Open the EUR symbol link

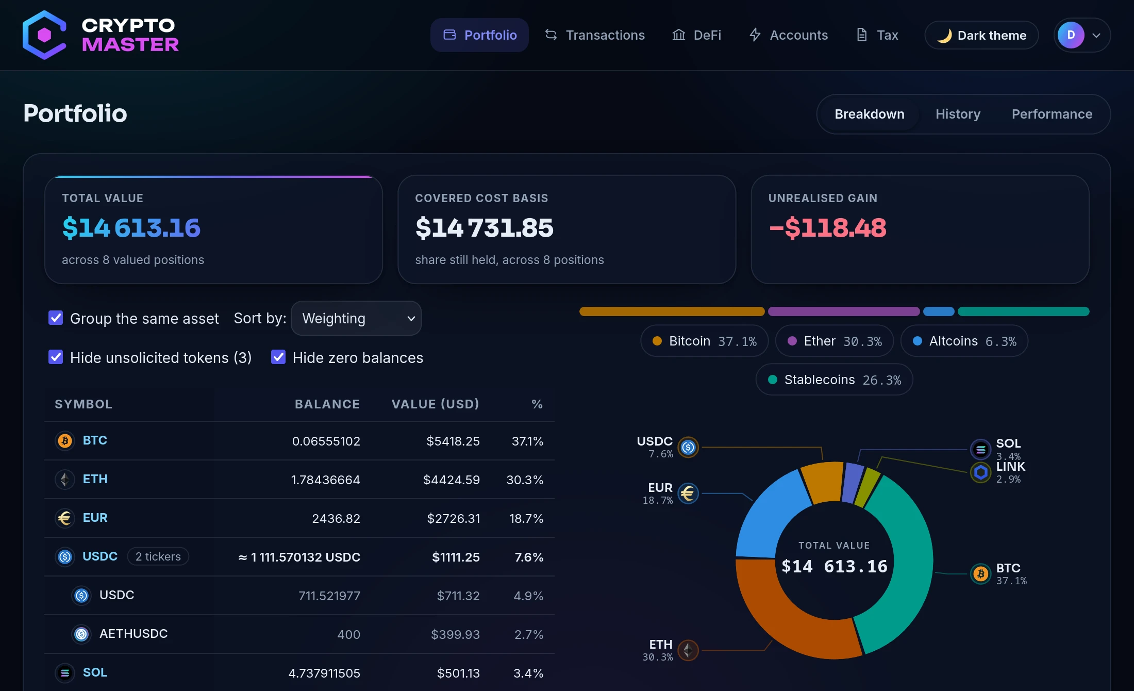[95, 518]
